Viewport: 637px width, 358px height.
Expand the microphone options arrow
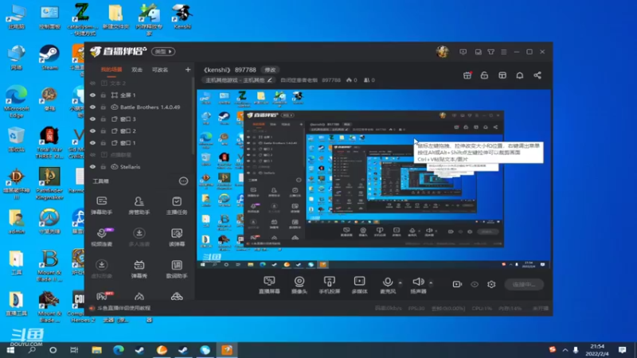401,282
